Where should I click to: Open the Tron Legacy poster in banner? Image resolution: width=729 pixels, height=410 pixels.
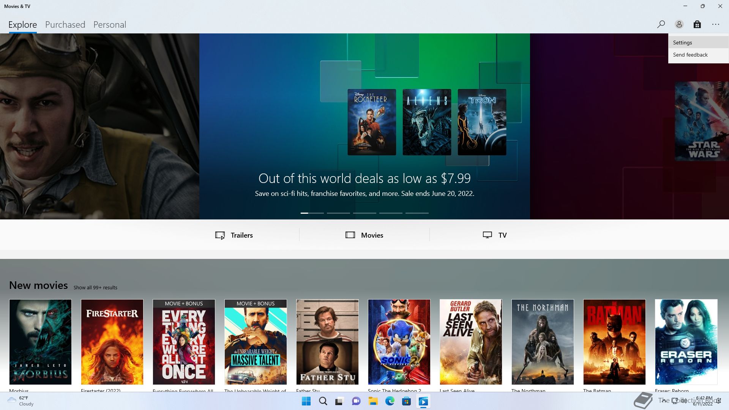point(482,122)
